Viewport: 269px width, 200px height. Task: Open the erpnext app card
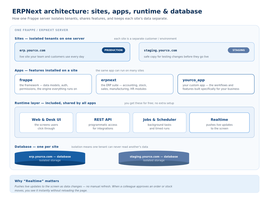pos(135,84)
